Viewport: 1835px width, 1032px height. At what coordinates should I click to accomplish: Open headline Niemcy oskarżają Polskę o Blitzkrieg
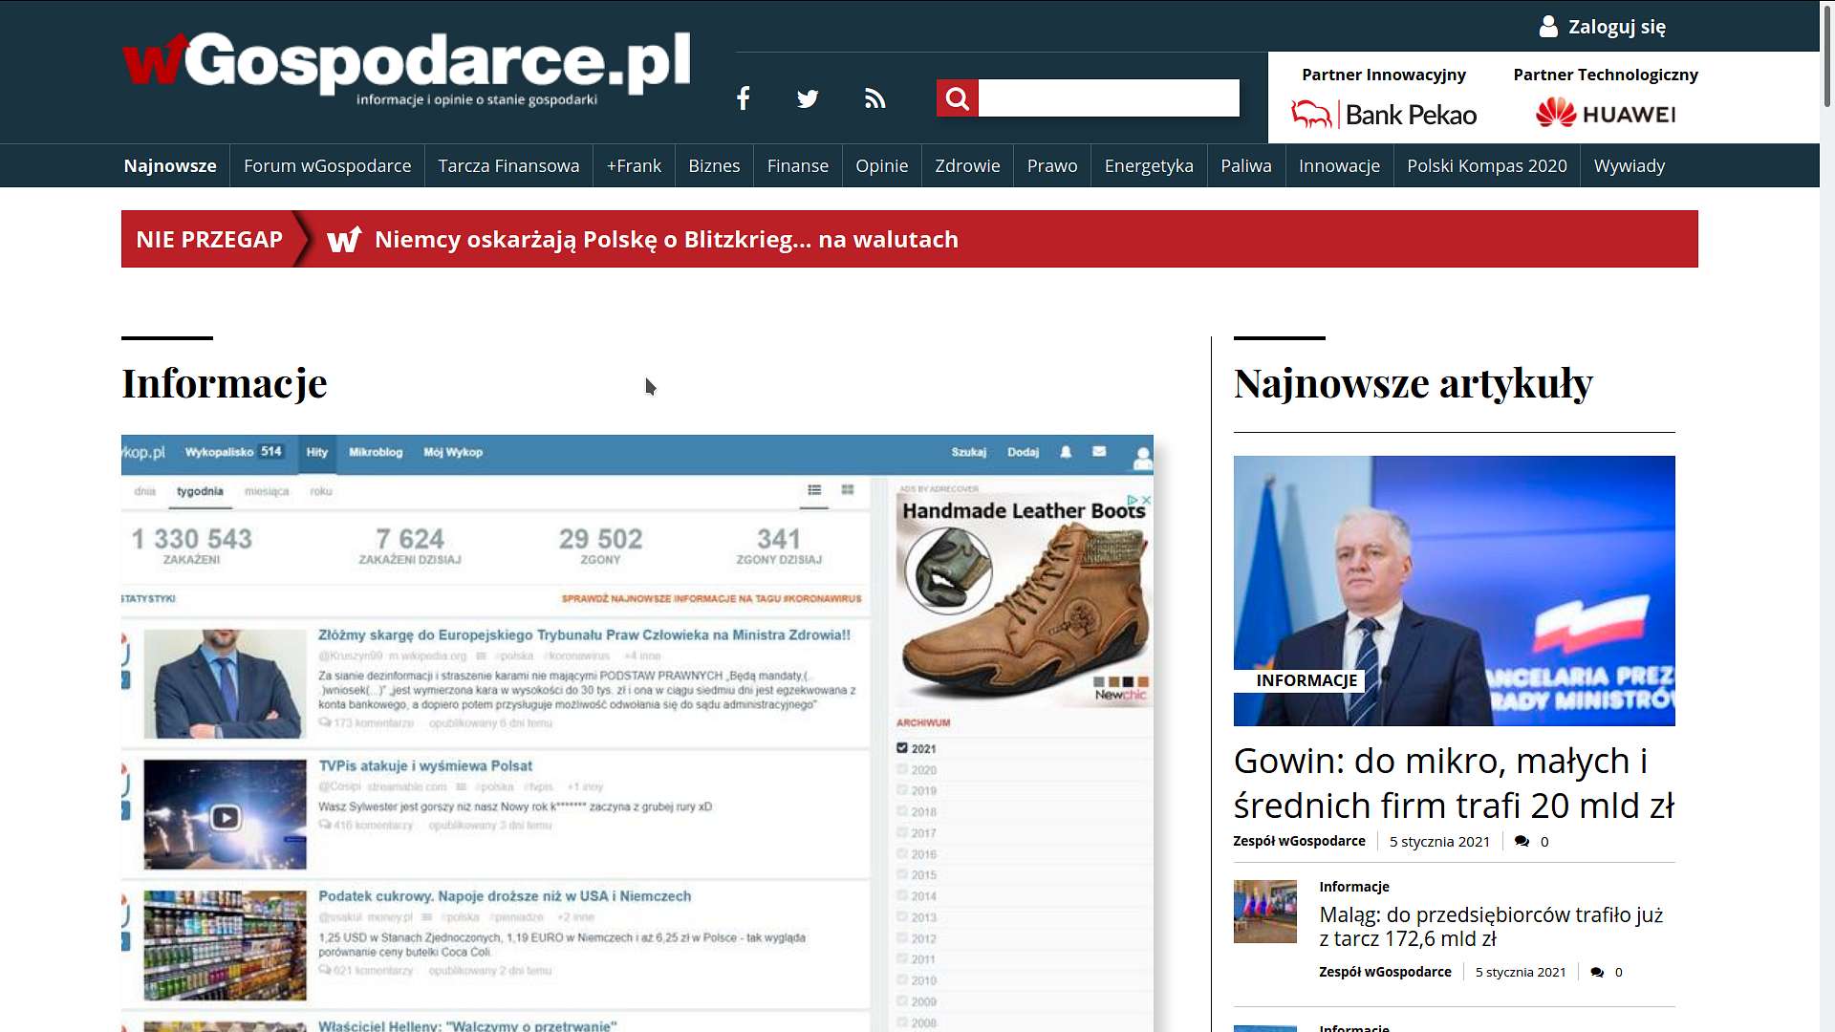pos(666,239)
